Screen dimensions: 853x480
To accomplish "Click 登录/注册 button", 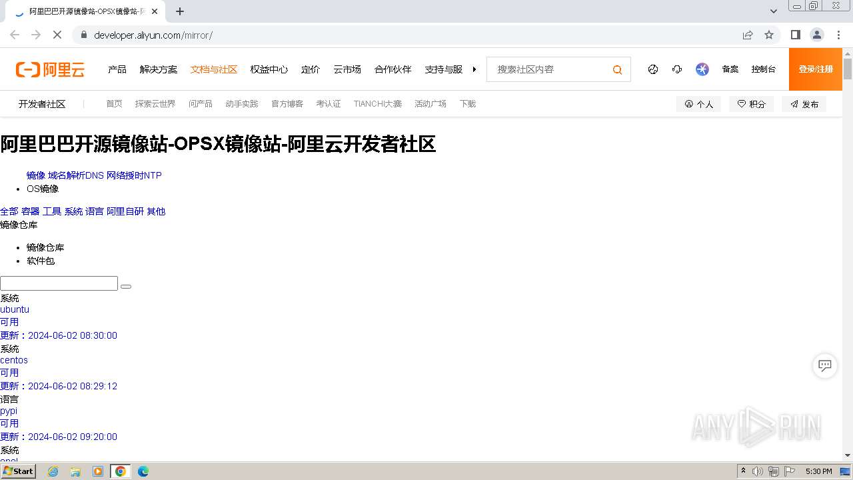I will click(x=816, y=69).
